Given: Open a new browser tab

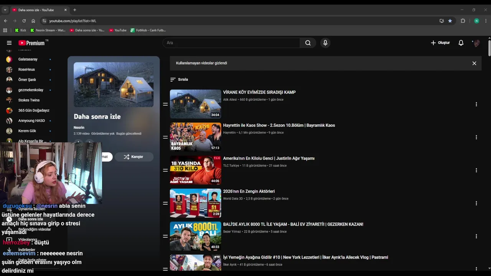Looking at the screenshot, I should pos(75,10).
